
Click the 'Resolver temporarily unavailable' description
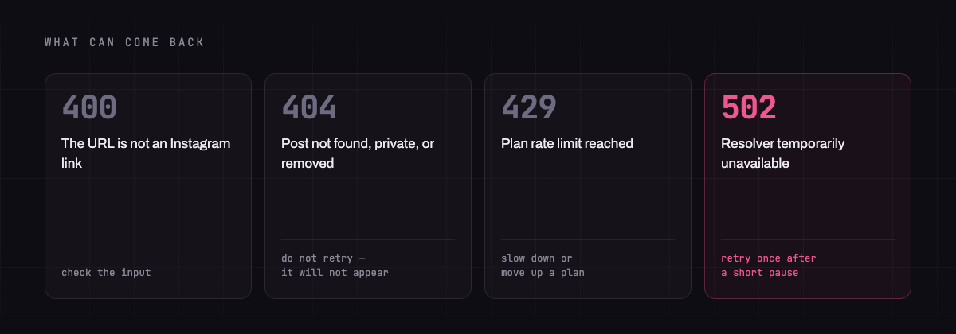[783, 153]
